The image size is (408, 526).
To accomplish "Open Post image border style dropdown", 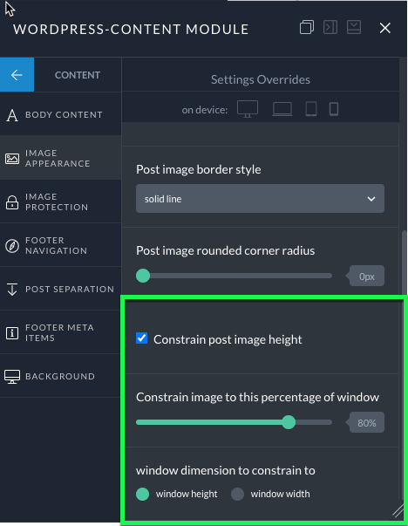I will point(260,198).
